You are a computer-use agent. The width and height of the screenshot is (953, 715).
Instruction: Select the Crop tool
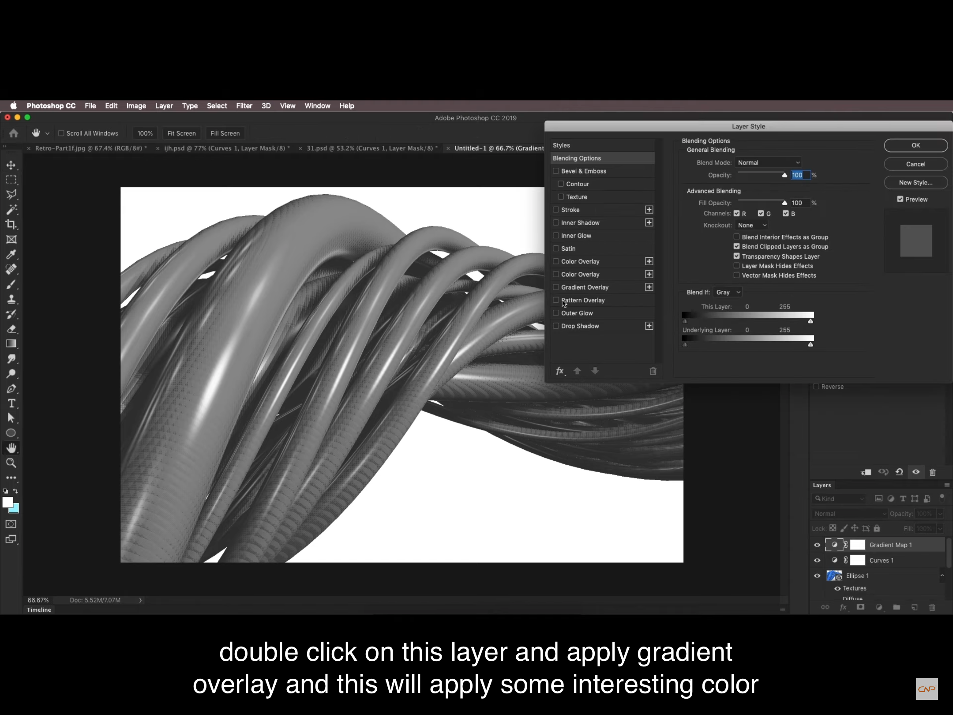point(11,225)
